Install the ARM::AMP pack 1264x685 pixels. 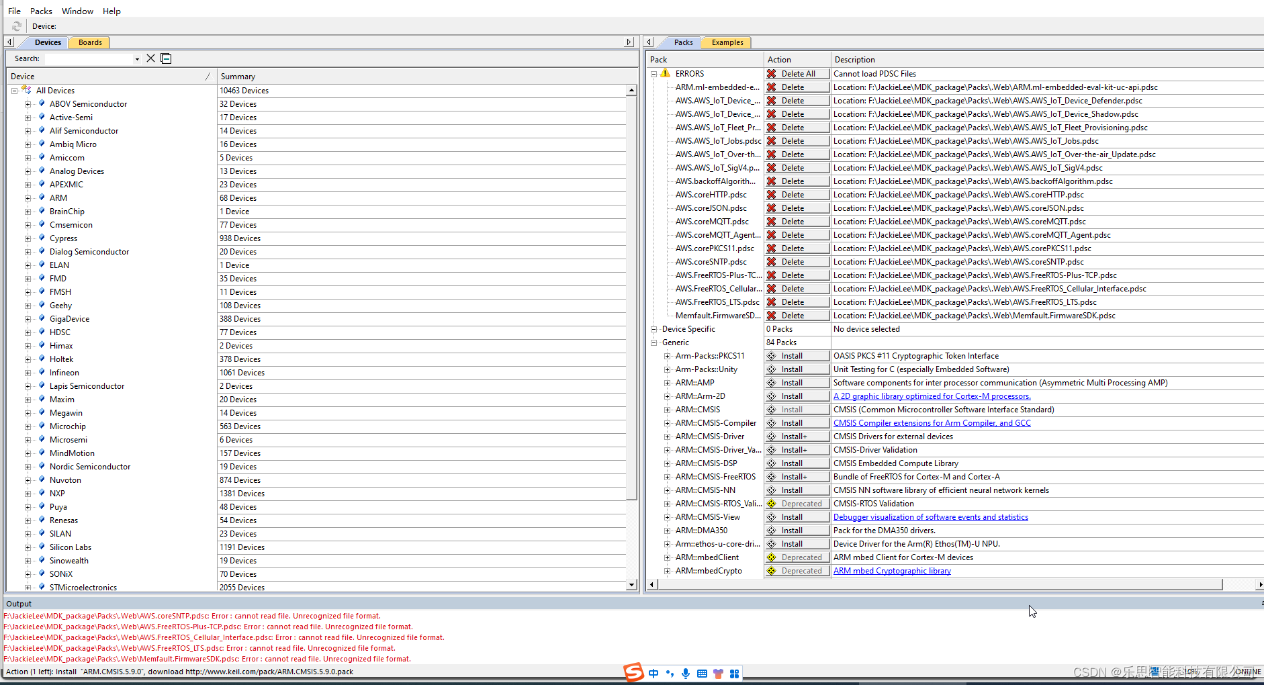tap(797, 383)
